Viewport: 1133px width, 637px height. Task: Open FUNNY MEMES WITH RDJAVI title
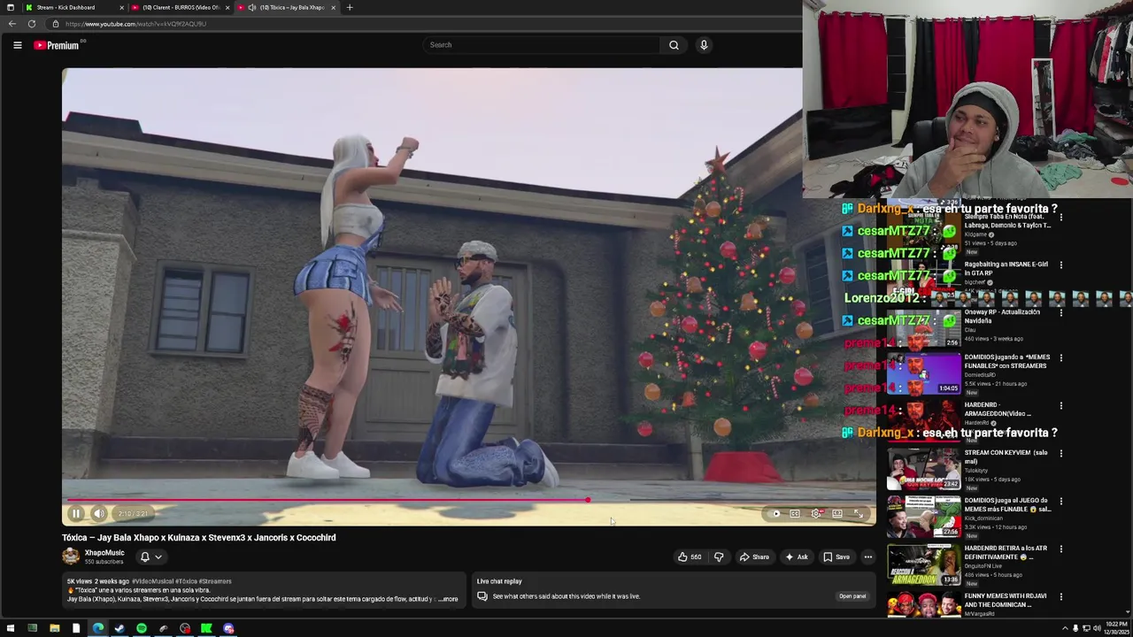coord(1005,601)
